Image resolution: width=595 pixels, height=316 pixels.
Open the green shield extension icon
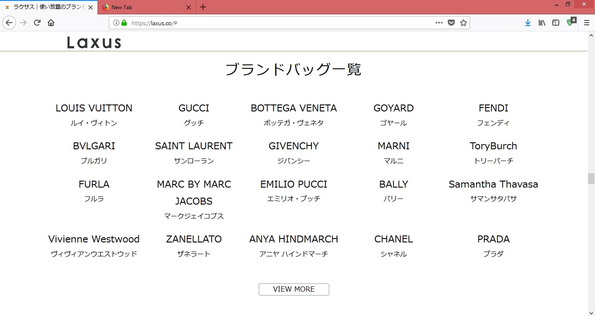[570, 22]
